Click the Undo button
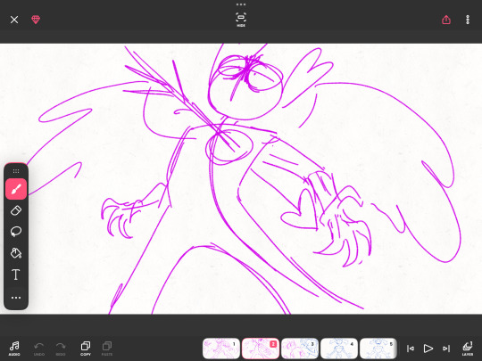Viewport: 482px width, 361px height. (x=39, y=349)
